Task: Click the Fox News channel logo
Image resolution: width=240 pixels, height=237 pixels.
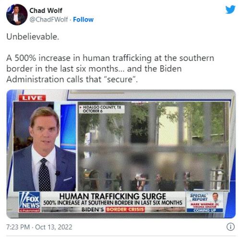Action: click(x=29, y=202)
